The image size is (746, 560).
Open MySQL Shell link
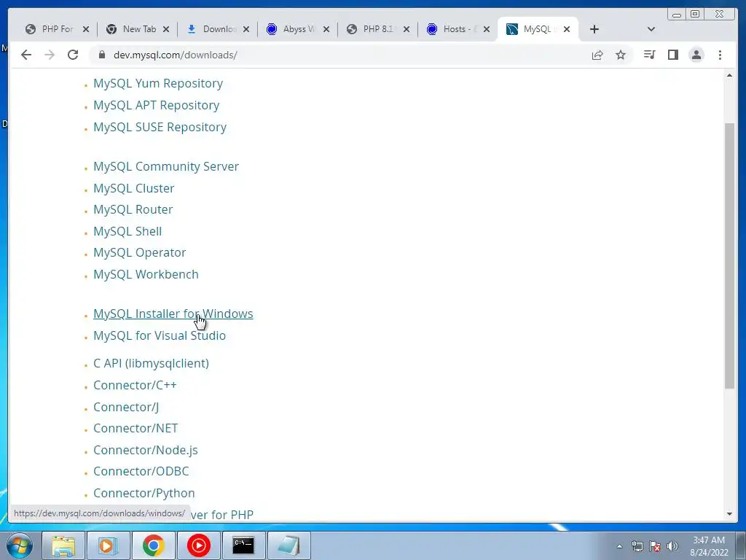(127, 231)
